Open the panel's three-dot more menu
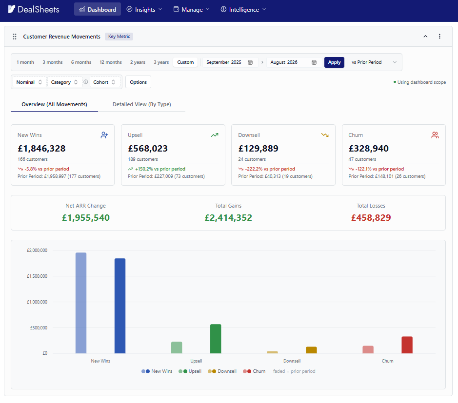The image size is (458, 403). click(x=439, y=37)
